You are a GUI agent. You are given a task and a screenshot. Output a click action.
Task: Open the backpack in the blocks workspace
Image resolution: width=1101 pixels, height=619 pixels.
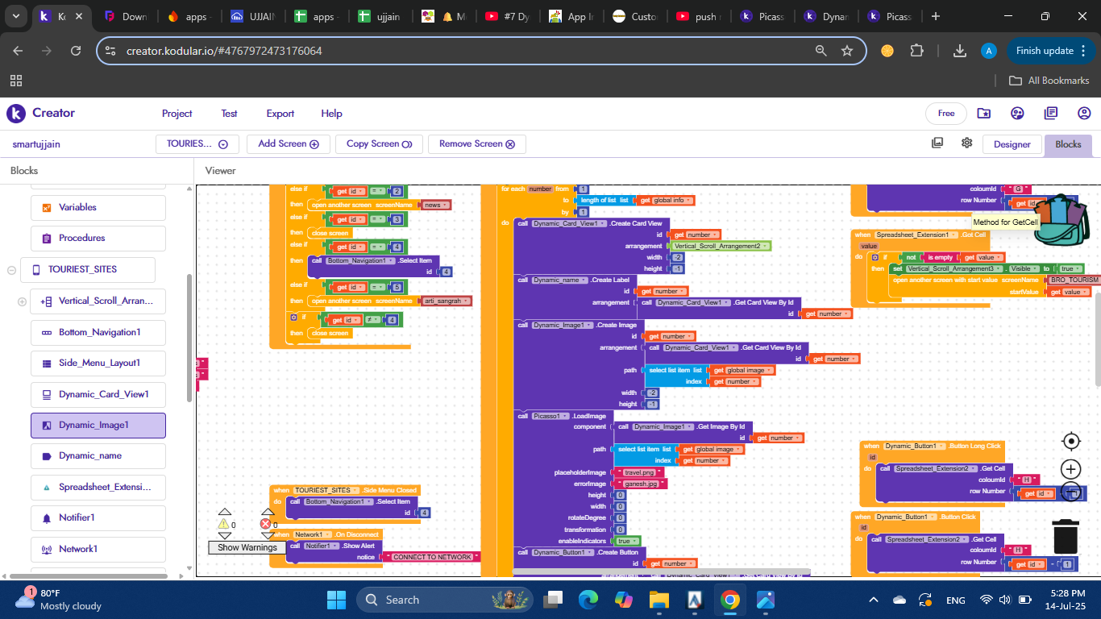point(1062,219)
